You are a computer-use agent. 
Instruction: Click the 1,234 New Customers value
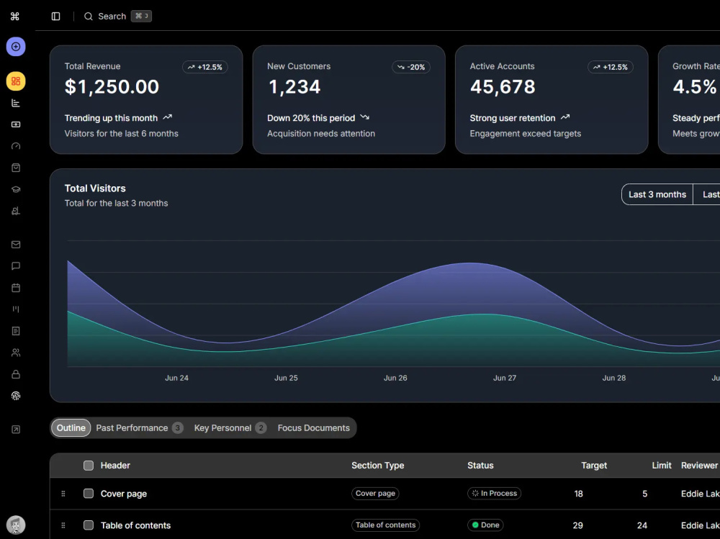(x=294, y=87)
